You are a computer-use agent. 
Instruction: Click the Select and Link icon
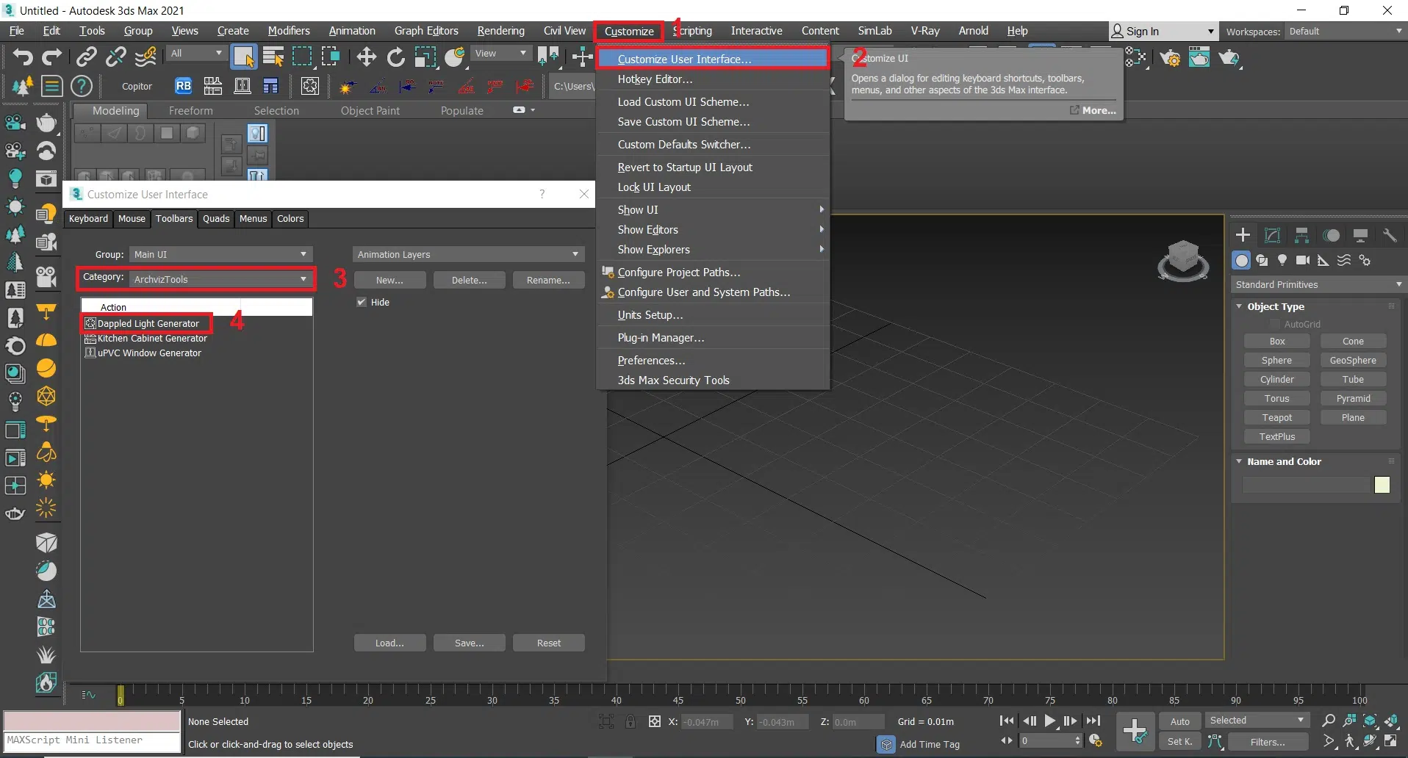(x=87, y=57)
